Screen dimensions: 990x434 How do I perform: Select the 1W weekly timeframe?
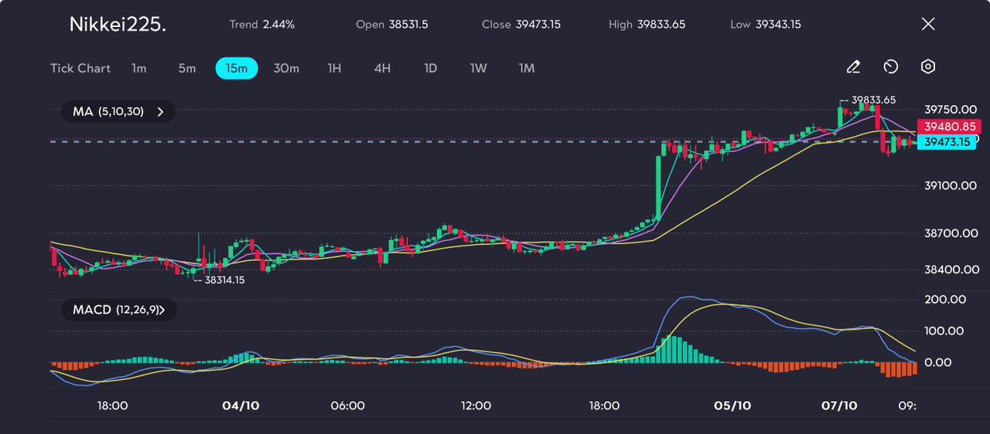479,68
